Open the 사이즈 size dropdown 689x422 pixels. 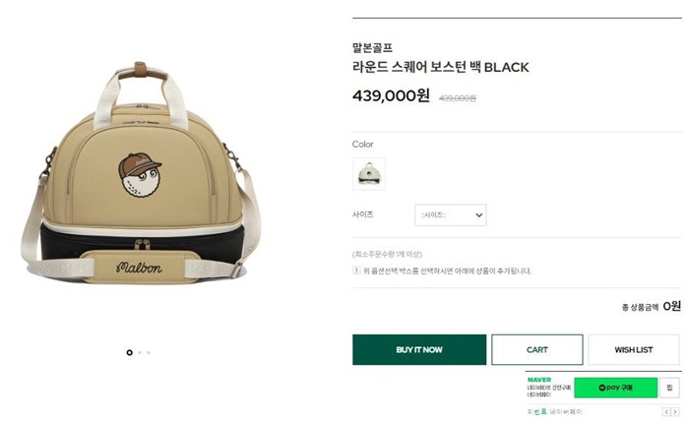point(450,214)
